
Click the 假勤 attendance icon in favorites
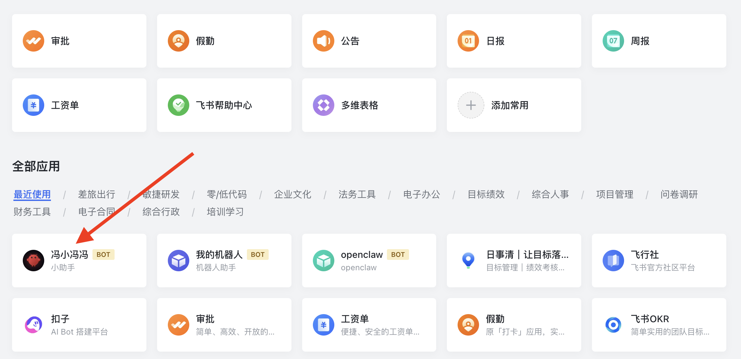pos(179,41)
